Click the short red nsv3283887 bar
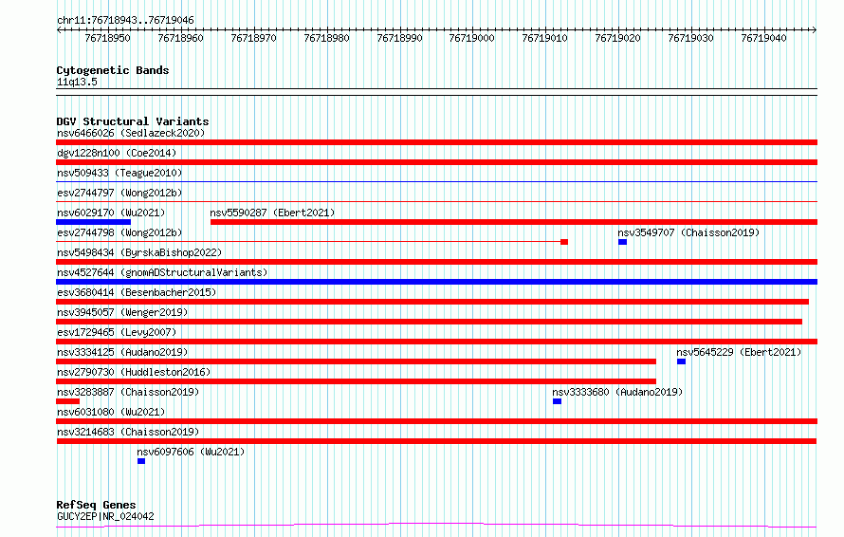This screenshot has height=537, width=844. [x=68, y=401]
